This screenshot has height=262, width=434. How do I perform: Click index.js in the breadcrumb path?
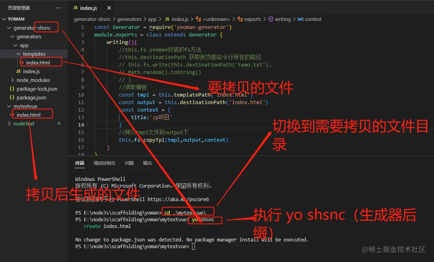(180, 19)
